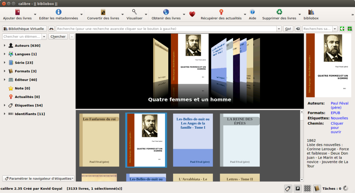Open Obtenir des livres dropdown arrow
Viewport: 355px width, 193px height.
[x=184, y=14]
